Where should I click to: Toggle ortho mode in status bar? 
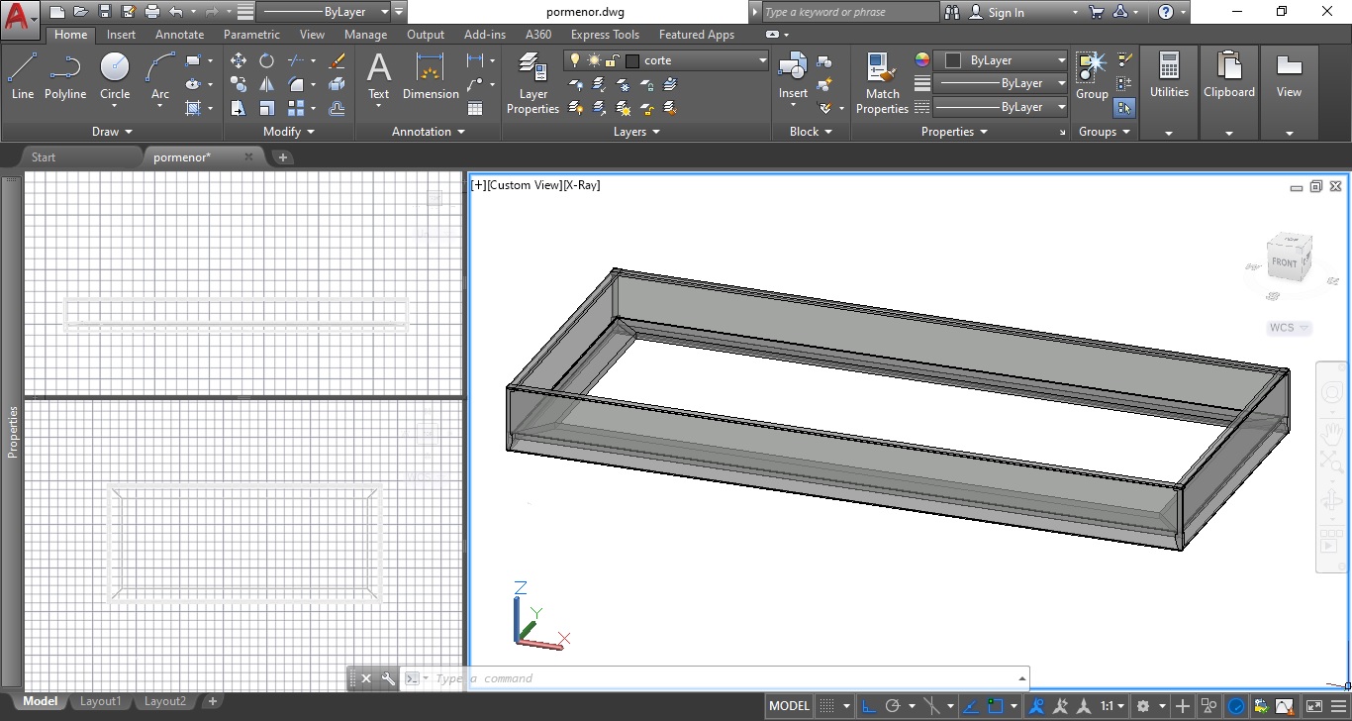[869, 706]
